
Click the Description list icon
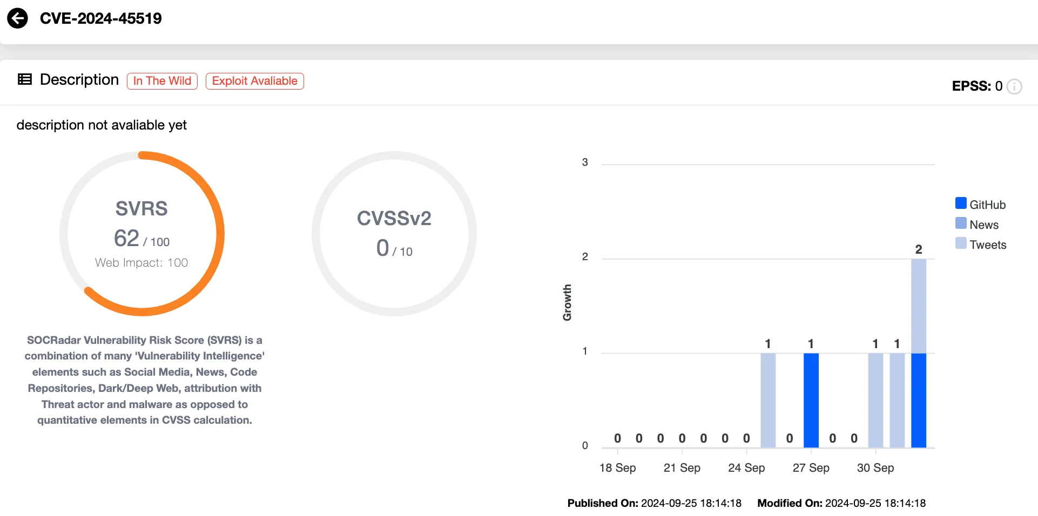(25, 79)
